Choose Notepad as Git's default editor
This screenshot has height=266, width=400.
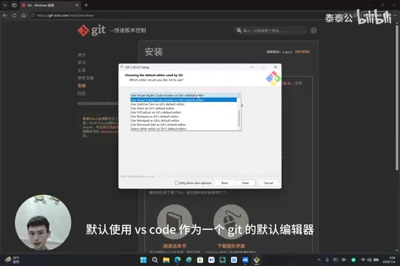(x=184, y=116)
